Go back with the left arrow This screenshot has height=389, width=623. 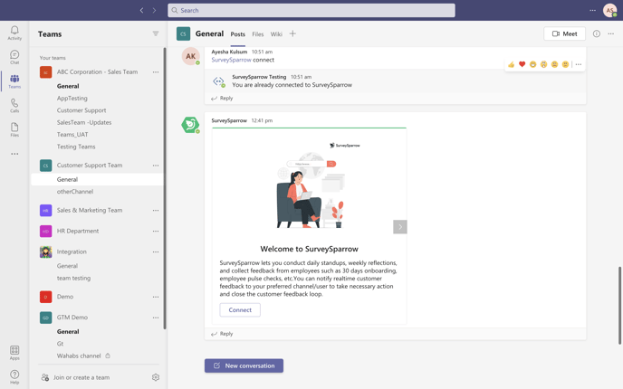(141, 10)
